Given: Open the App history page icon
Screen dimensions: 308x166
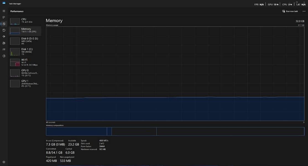Looking at the screenshot, I should tap(4, 30).
